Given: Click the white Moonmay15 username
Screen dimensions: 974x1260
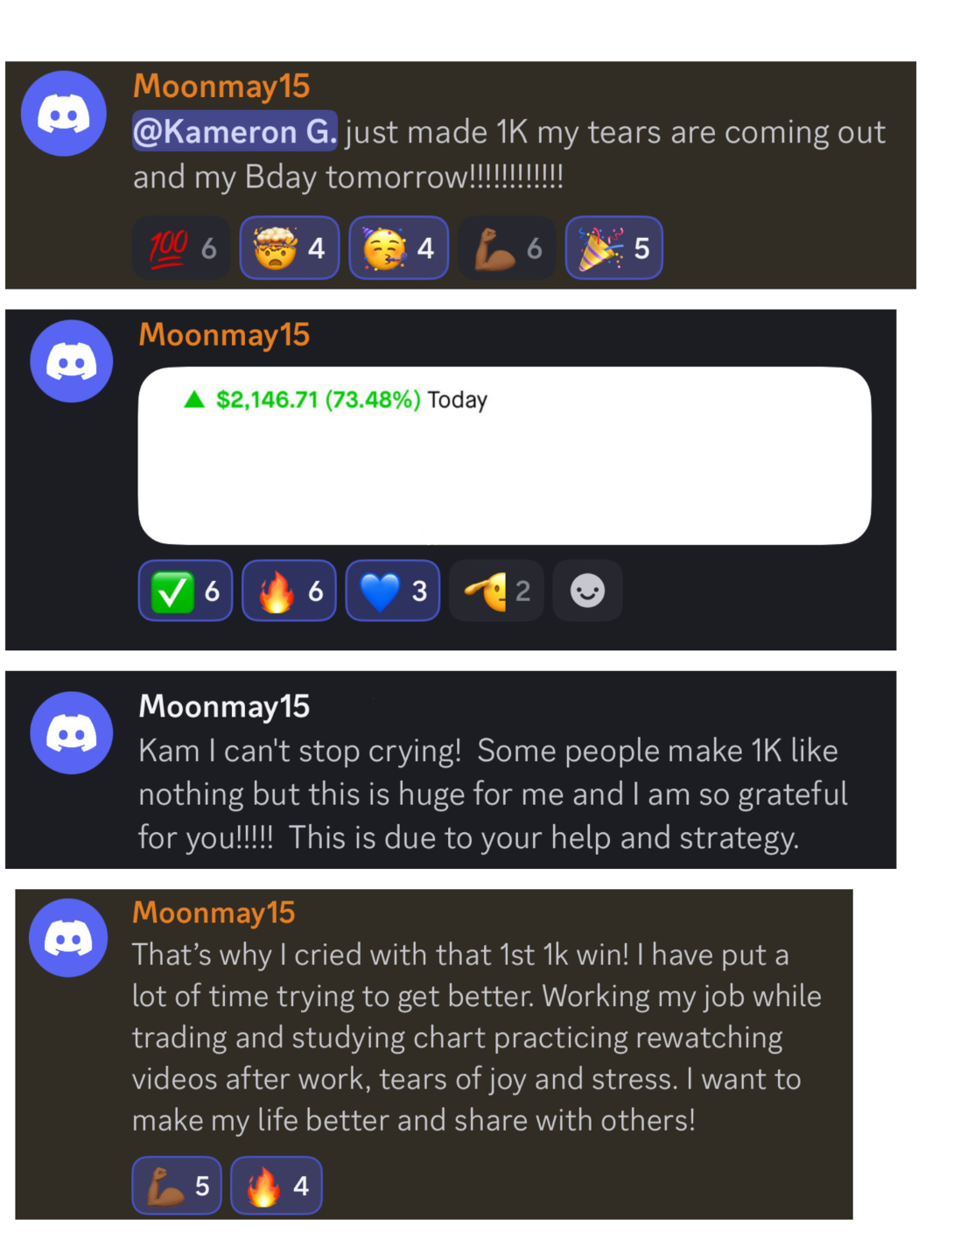Looking at the screenshot, I should pyautogui.click(x=224, y=706).
